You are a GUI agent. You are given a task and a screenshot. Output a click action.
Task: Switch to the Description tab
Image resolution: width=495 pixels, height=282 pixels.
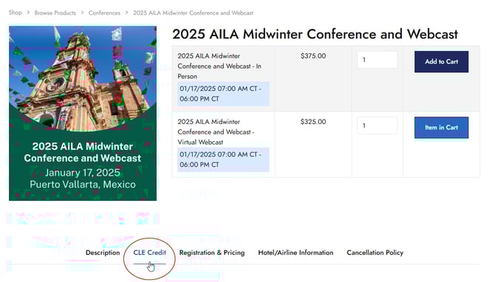tap(103, 252)
